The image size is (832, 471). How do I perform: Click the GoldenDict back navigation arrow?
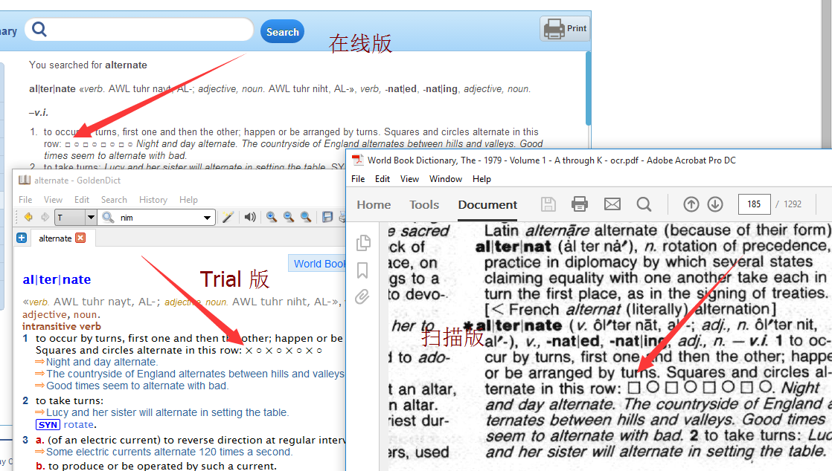[28, 217]
